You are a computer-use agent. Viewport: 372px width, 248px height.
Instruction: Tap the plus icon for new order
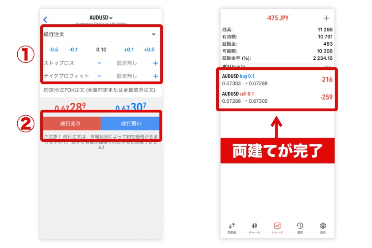(x=326, y=18)
